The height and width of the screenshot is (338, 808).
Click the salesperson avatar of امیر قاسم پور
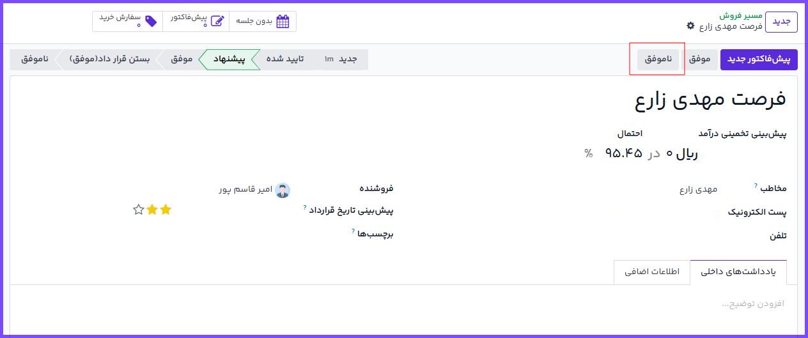(283, 190)
